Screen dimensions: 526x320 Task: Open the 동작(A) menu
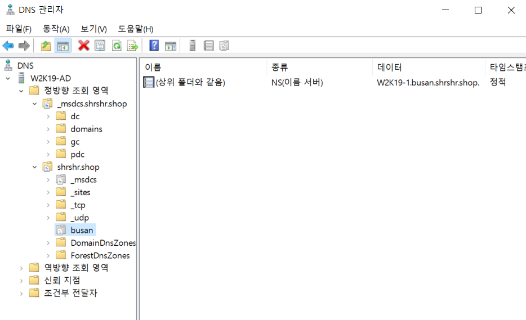[x=56, y=29]
